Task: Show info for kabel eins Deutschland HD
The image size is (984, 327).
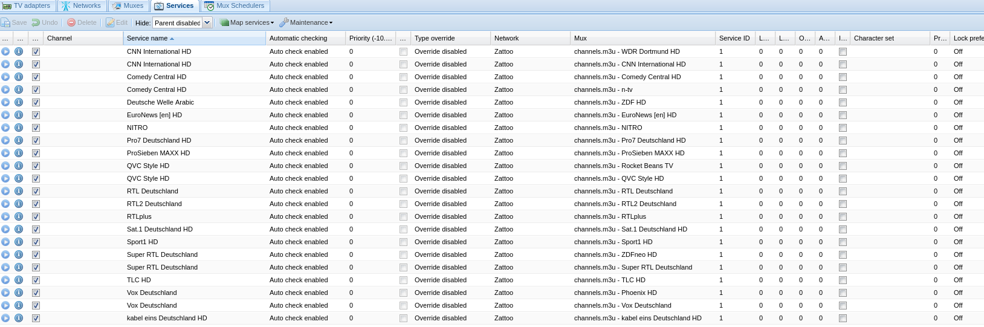Action: coord(19,318)
